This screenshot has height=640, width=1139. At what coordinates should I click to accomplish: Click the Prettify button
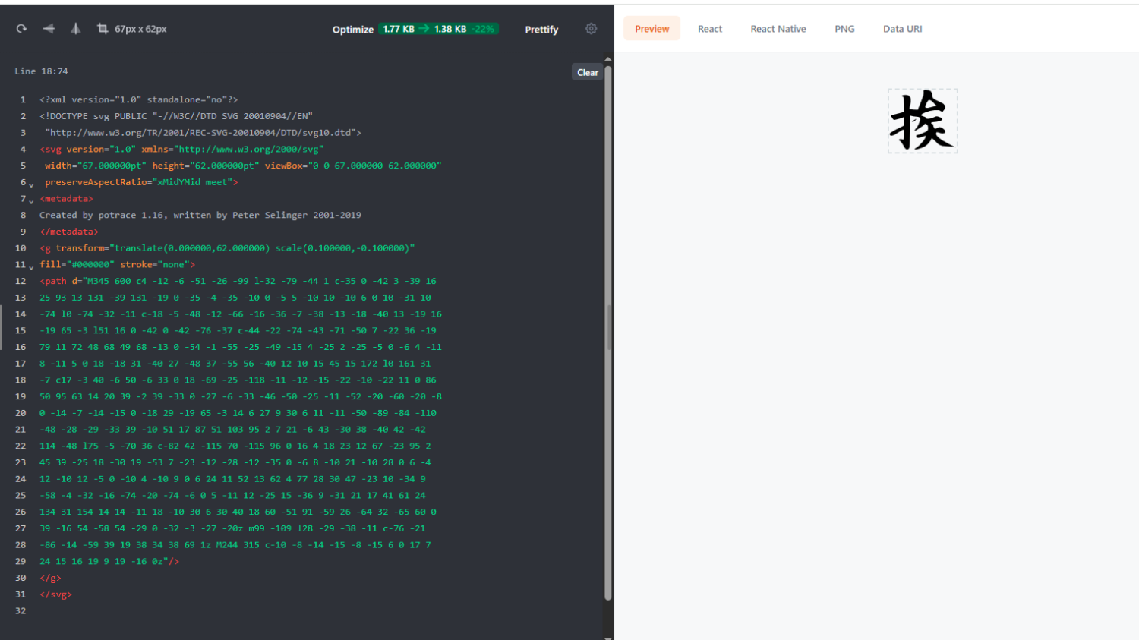point(541,30)
